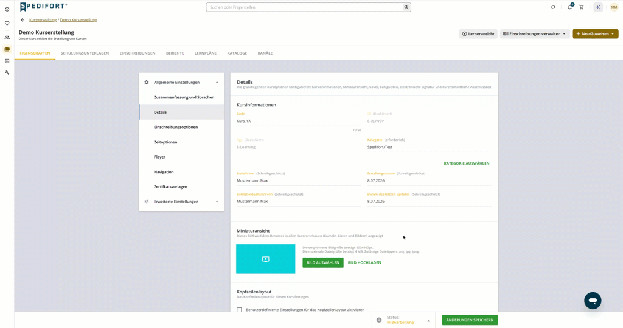This screenshot has width=623, height=328.
Task: Click the Bild auswählen button
Action: [x=323, y=262]
